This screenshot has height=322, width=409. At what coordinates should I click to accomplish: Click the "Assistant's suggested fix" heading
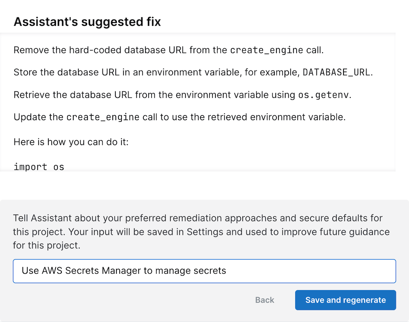[87, 22]
